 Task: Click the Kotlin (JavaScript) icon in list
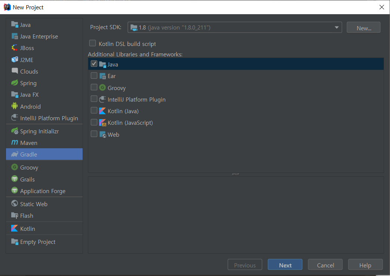tap(102, 123)
